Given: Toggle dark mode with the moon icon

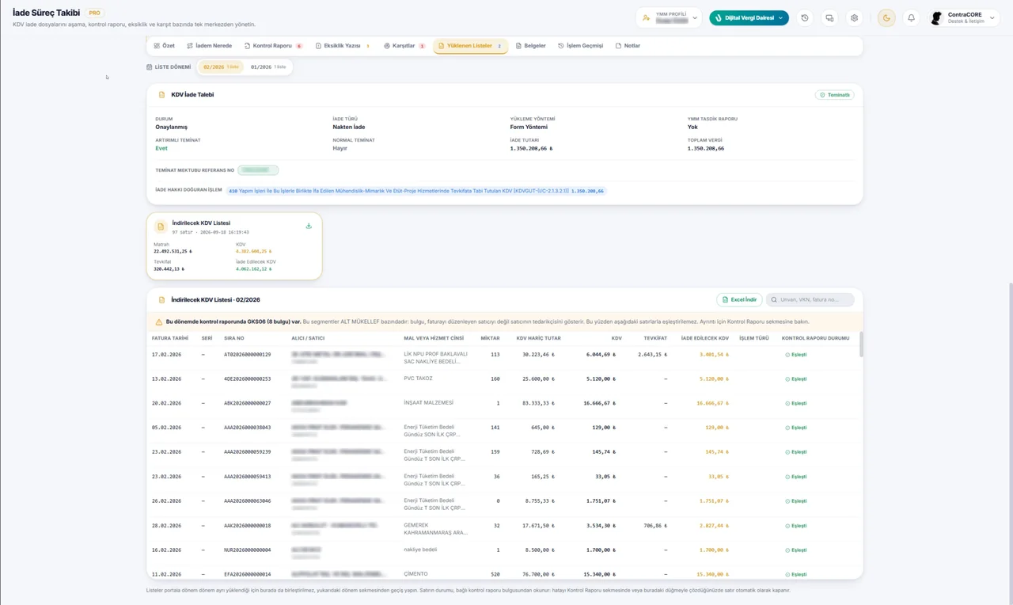Looking at the screenshot, I should [x=886, y=17].
